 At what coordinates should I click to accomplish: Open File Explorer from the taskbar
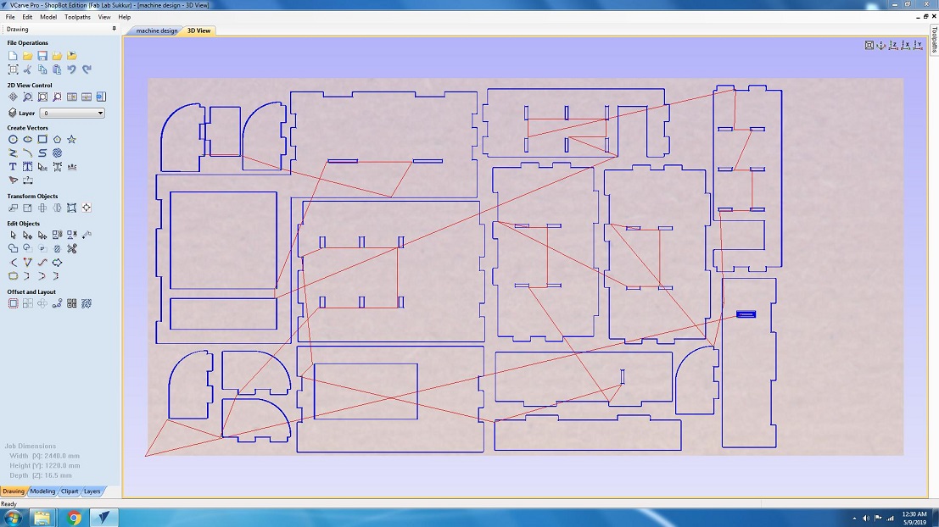pyautogui.click(x=42, y=518)
